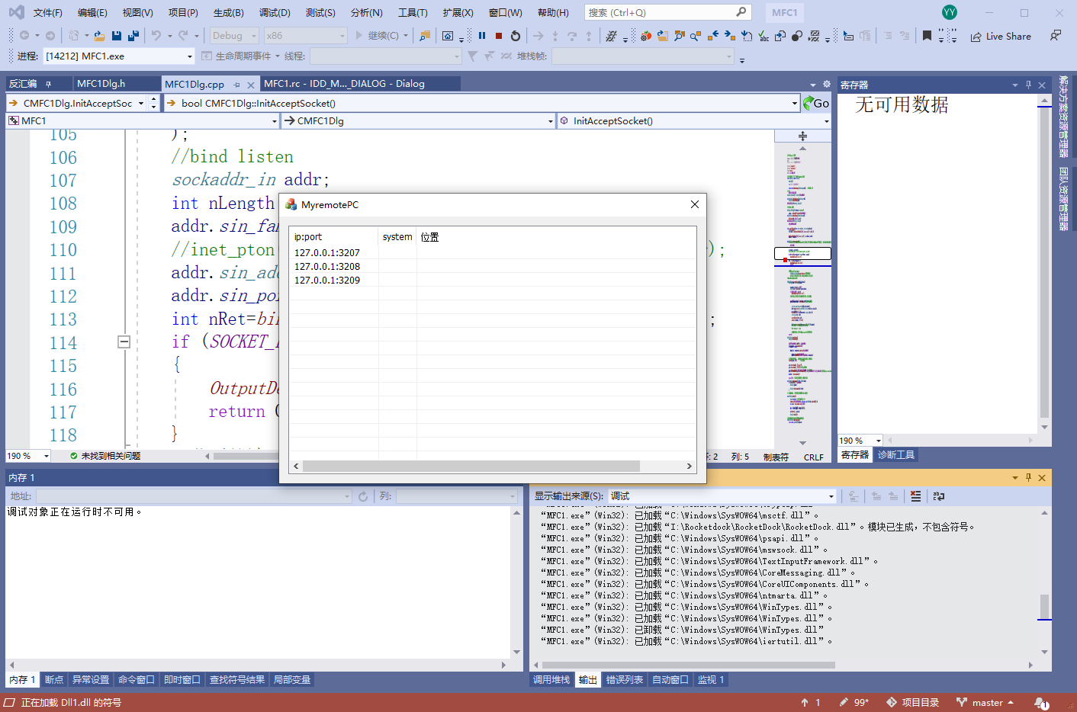The height and width of the screenshot is (712, 1077).
Task: Switch to the 局部变量 tab
Action: coord(292,680)
